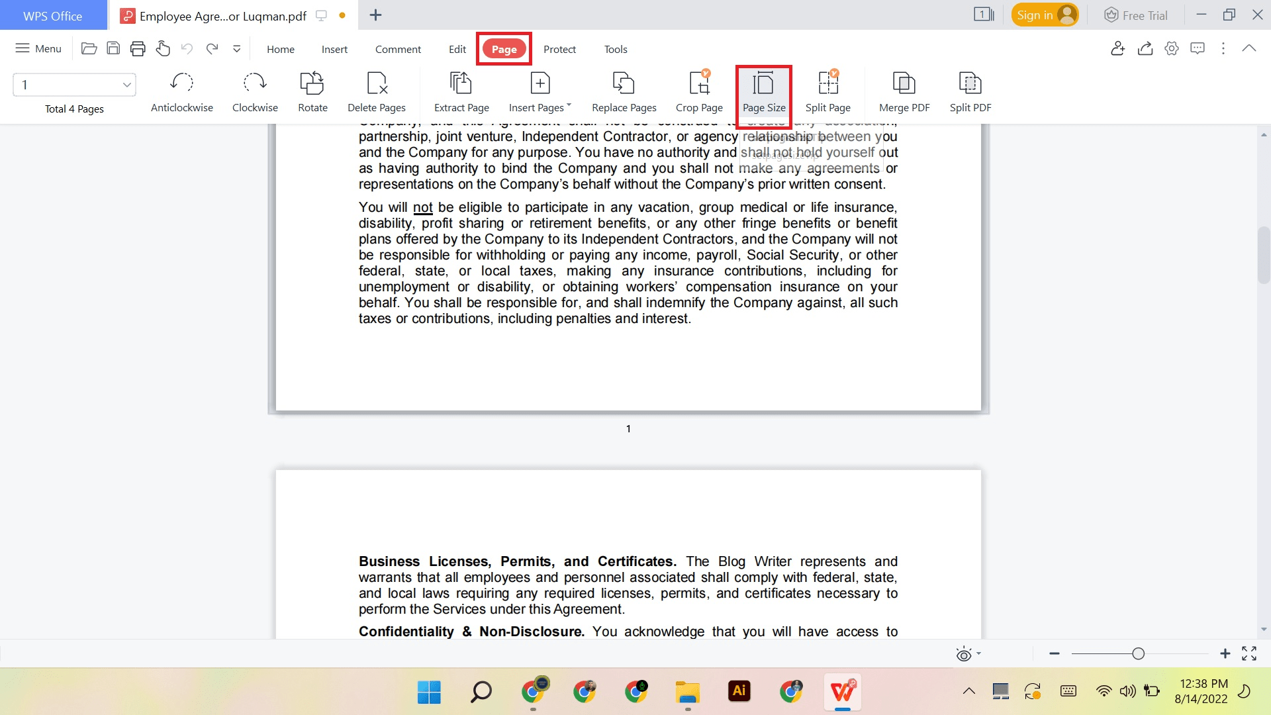
Task: Click the Split Page icon
Action: [827, 91]
